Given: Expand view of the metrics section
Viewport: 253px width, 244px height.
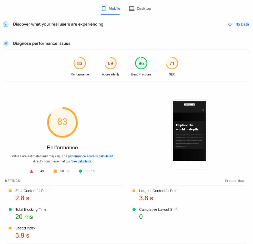Looking at the screenshot, I should point(234,181).
